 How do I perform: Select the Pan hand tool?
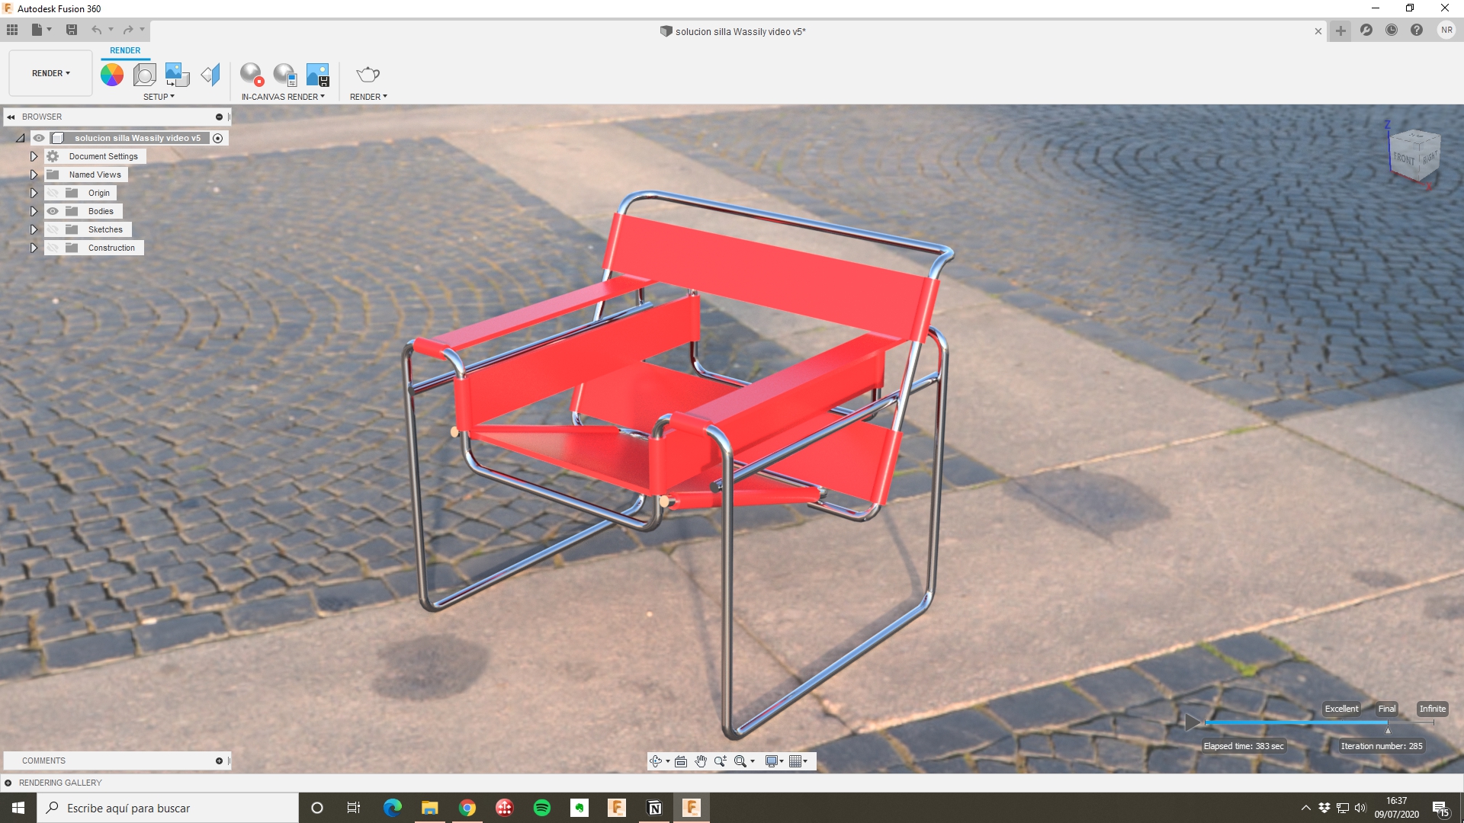click(701, 761)
